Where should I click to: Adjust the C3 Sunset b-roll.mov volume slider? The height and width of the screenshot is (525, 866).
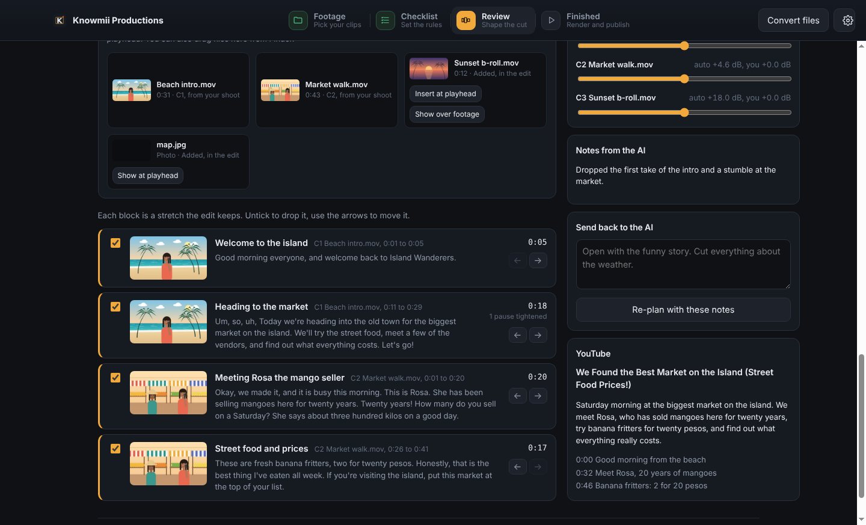pyautogui.click(x=684, y=112)
